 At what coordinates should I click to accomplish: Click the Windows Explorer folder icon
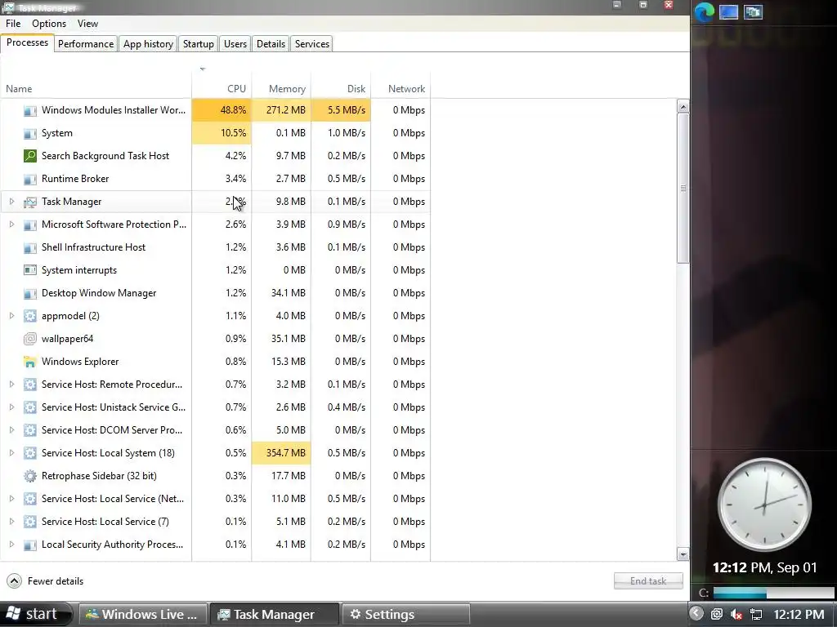[30, 362]
